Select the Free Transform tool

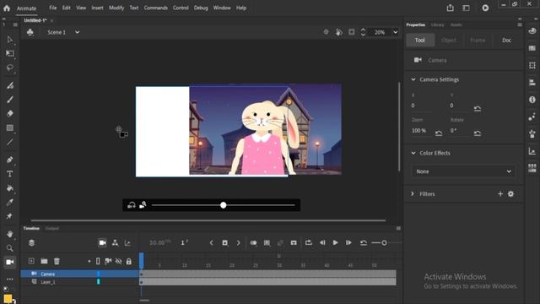coord(9,53)
